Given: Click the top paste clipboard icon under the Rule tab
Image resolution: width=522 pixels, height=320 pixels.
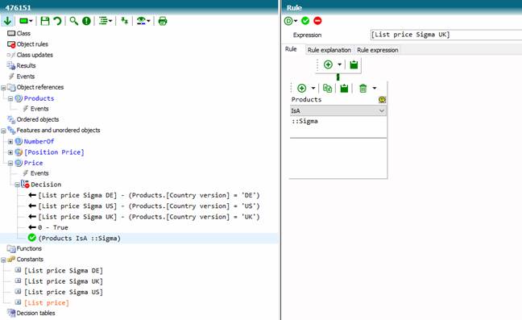Looking at the screenshot, I should [354, 64].
